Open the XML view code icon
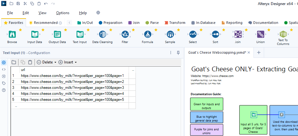Image resolution: width=298 pixels, height=136 pixels. click(4, 69)
